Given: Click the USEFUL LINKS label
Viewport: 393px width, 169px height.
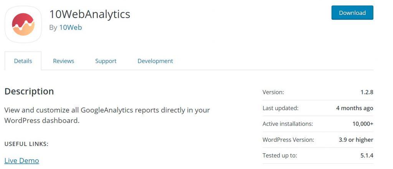Looking at the screenshot, I should coord(26,144).
